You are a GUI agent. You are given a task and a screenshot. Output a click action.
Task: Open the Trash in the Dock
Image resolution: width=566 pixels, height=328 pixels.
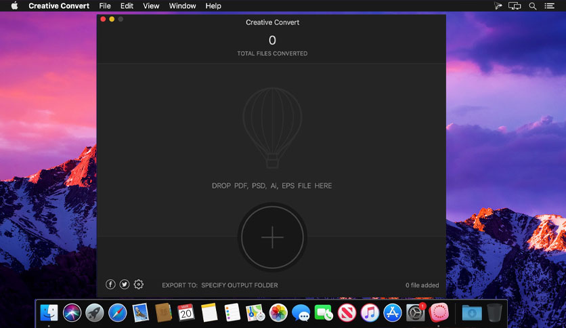(x=494, y=312)
